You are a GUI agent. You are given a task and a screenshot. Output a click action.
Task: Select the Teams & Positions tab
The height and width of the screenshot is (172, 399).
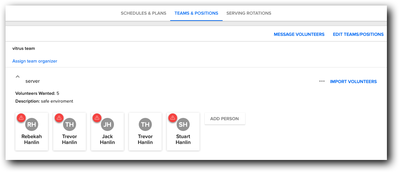point(196,13)
